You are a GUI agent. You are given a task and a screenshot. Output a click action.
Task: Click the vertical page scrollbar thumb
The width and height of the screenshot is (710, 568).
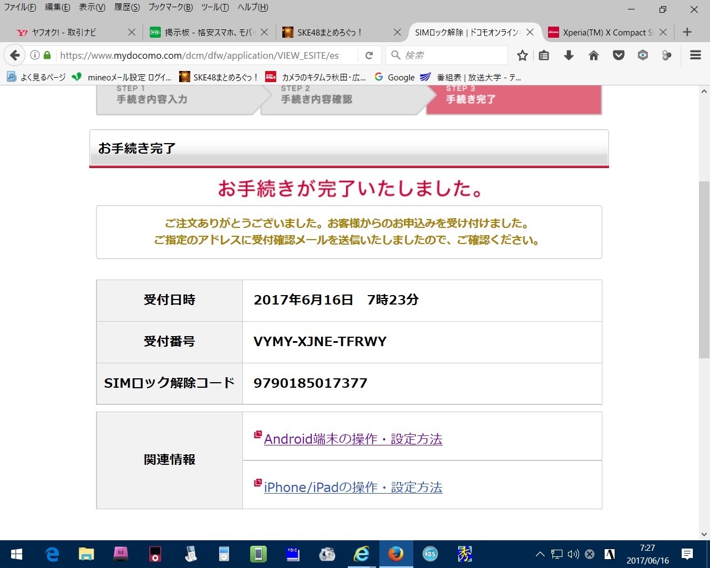coord(704,269)
